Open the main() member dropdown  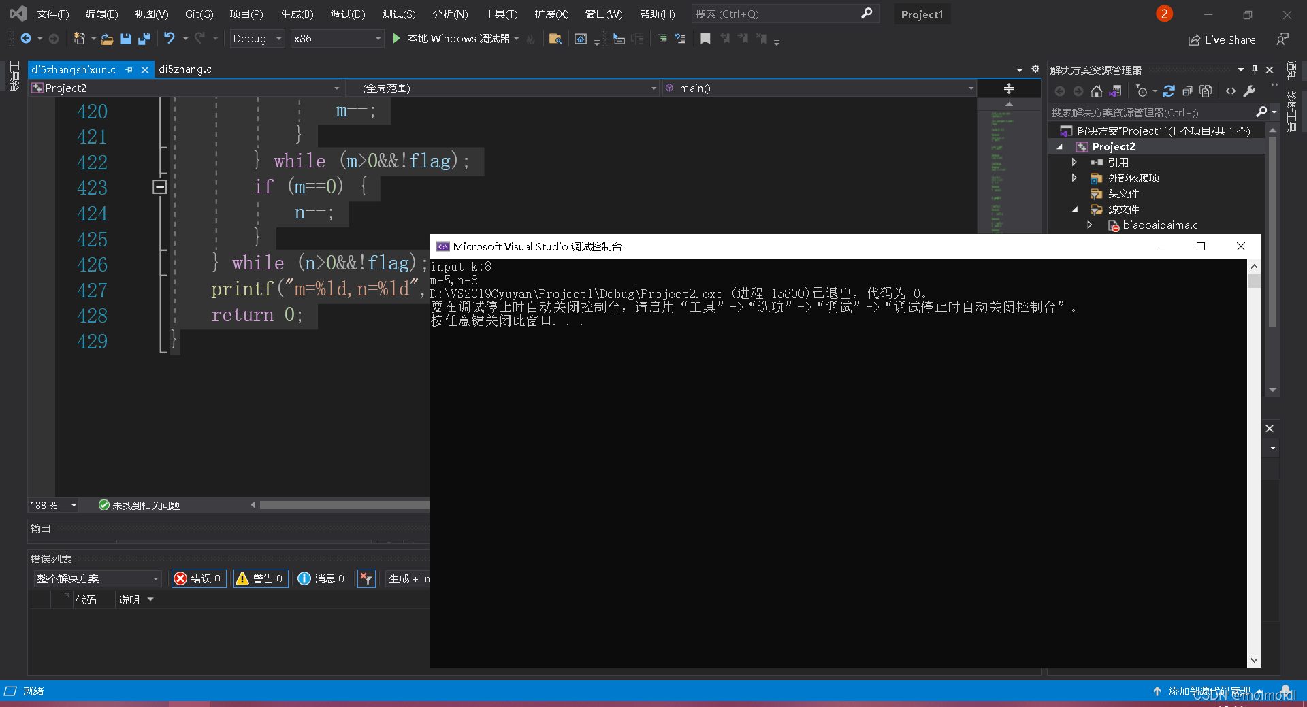point(819,88)
